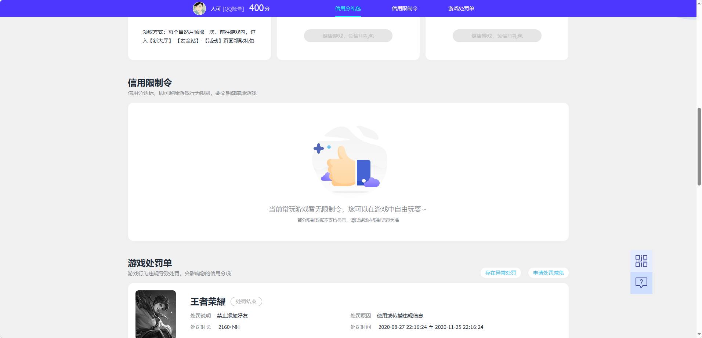Switch to 游戏处罚单 tab
Viewport: 702px width, 338px height.
coord(461,8)
